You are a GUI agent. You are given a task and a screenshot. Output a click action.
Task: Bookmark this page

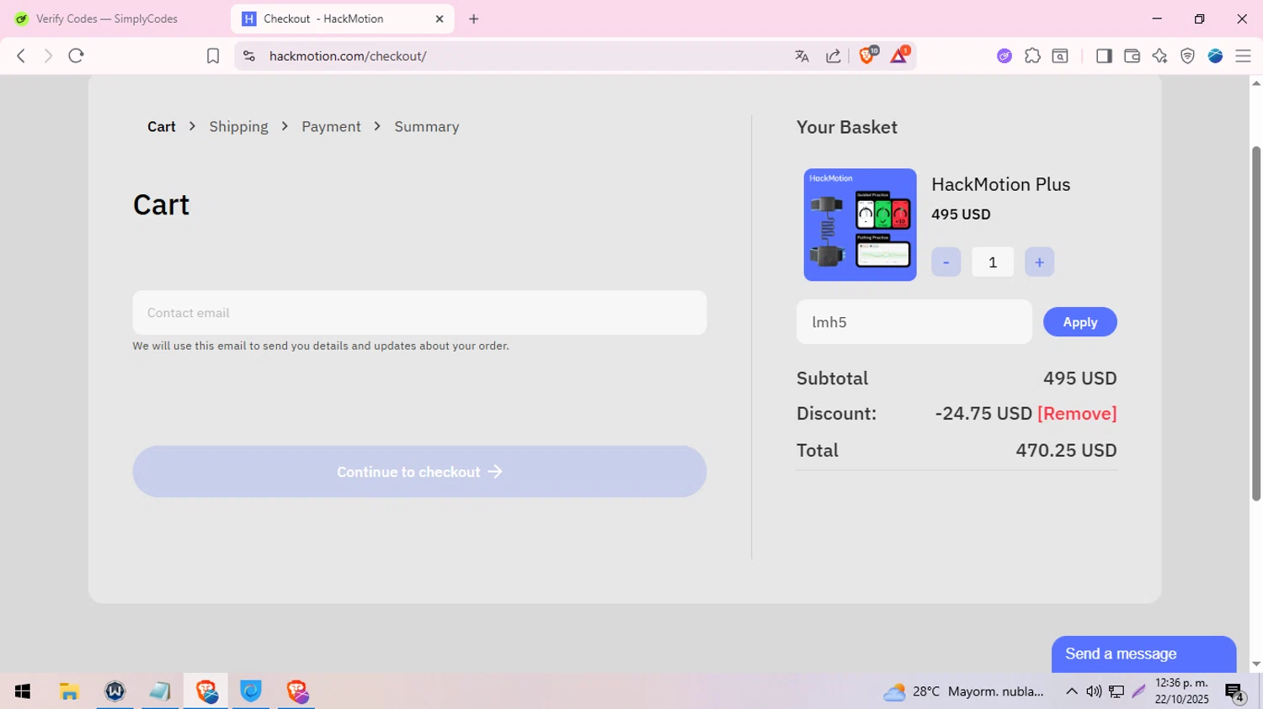213,56
